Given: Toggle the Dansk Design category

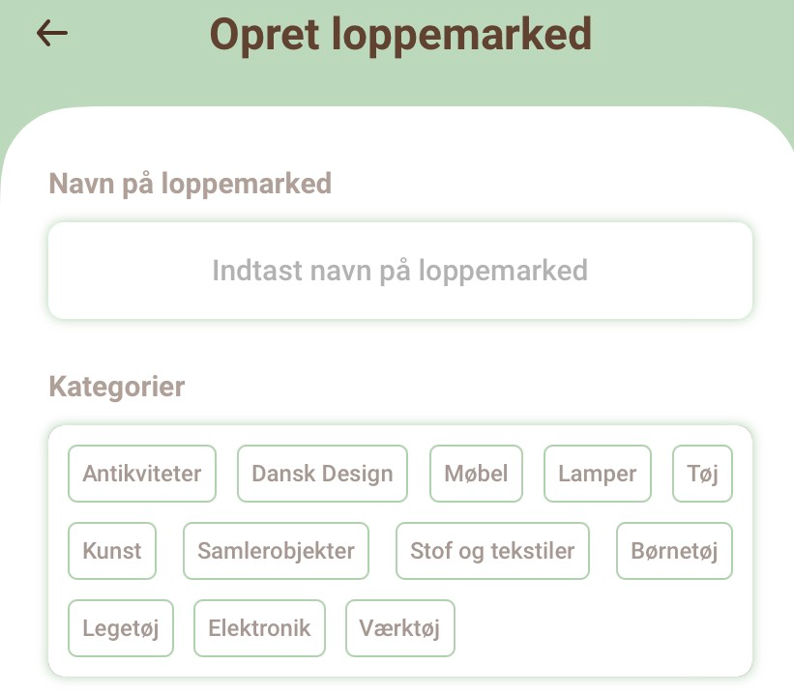Looking at the screenshot, I should [x=323, y=474].
